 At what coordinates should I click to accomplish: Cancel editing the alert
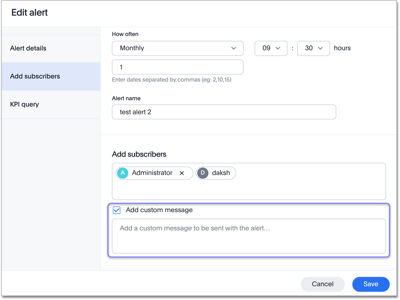pyautogui.click(x=322, y=284)
